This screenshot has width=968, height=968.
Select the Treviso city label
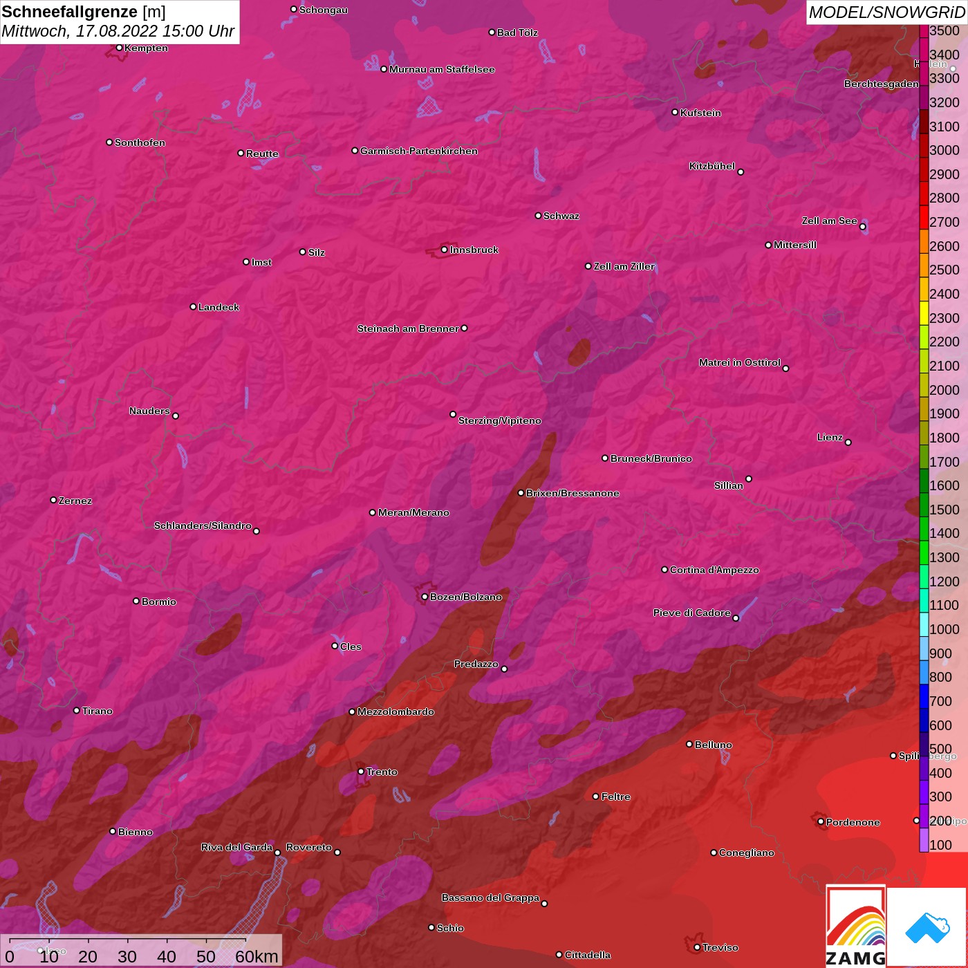[720, 947]
